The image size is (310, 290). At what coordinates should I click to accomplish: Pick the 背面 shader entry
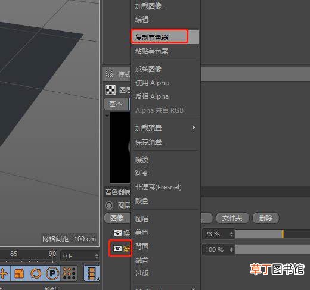pyautogui.click(x=142, y=246)
